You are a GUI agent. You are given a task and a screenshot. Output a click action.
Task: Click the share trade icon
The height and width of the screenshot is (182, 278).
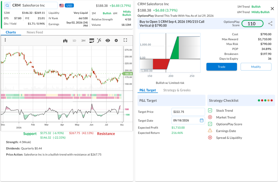point(270,24)
